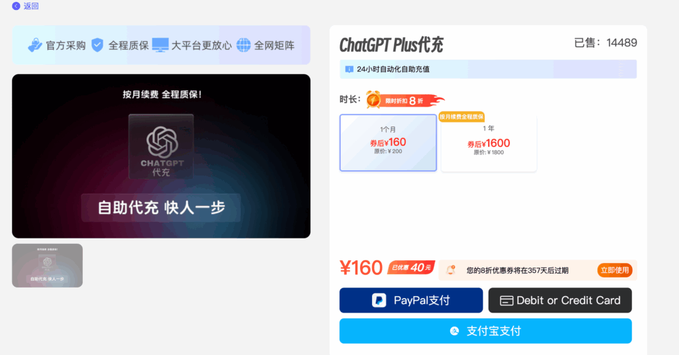This screenshot has height=355, width=679.
Task: Click the PayPal logo icon
Action: (x=379, y=301)
